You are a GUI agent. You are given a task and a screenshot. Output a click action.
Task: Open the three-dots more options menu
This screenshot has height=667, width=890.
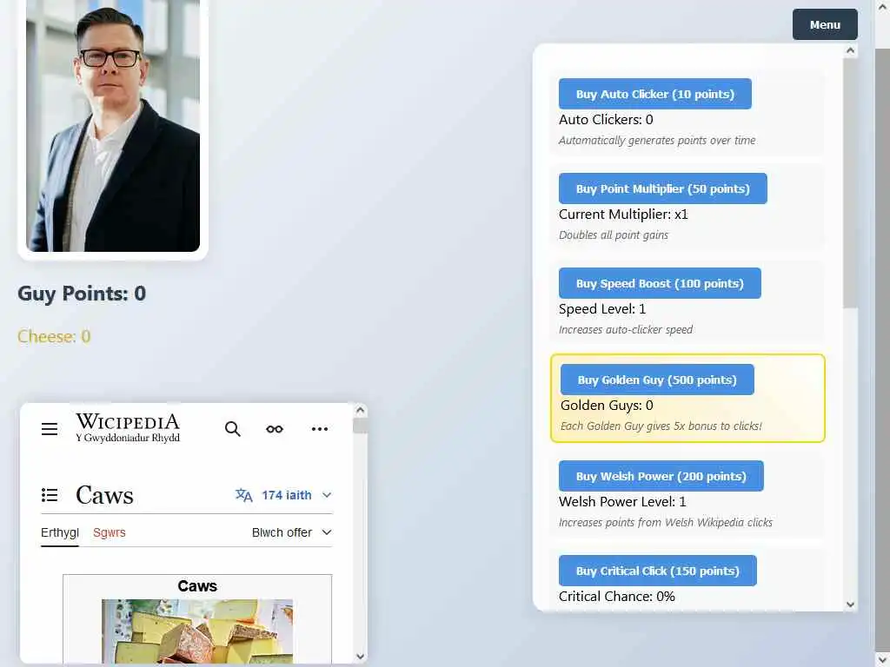pyautogui.click(x=320, y=429)
